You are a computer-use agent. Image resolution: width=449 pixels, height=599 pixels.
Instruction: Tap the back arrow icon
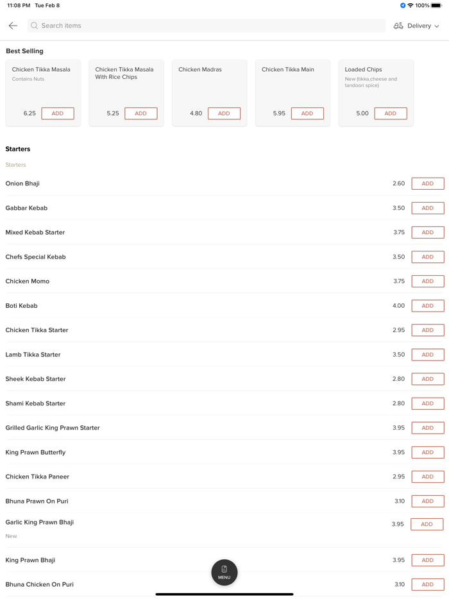tap(13, 26)
